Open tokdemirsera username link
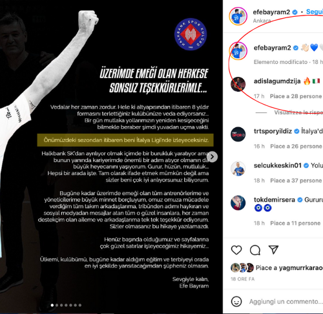Viewport: 323px width, 314px height. pos(275,200)
